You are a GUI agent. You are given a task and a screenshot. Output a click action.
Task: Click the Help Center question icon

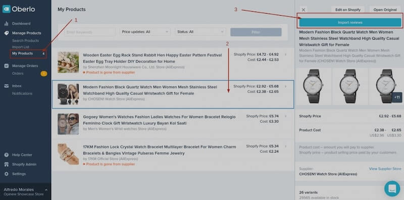(x=7, y=155)
